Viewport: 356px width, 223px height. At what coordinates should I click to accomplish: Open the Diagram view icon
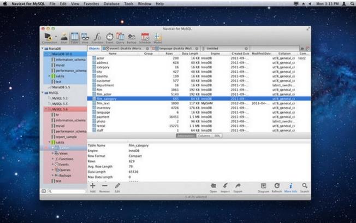click(263, 186)
